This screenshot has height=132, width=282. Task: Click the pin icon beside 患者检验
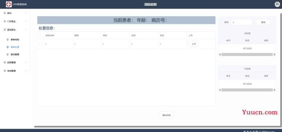(7, 40)
